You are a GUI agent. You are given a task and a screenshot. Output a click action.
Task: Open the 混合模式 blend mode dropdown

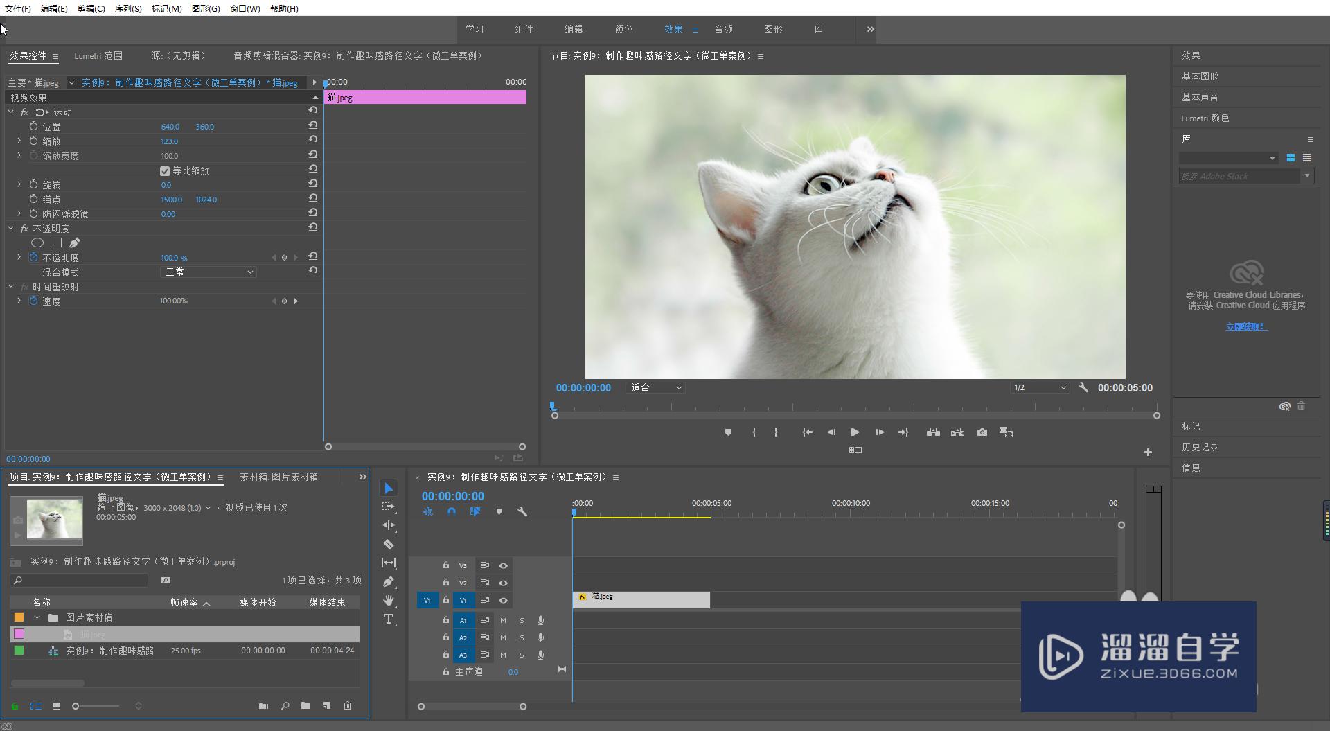(209, 272)
